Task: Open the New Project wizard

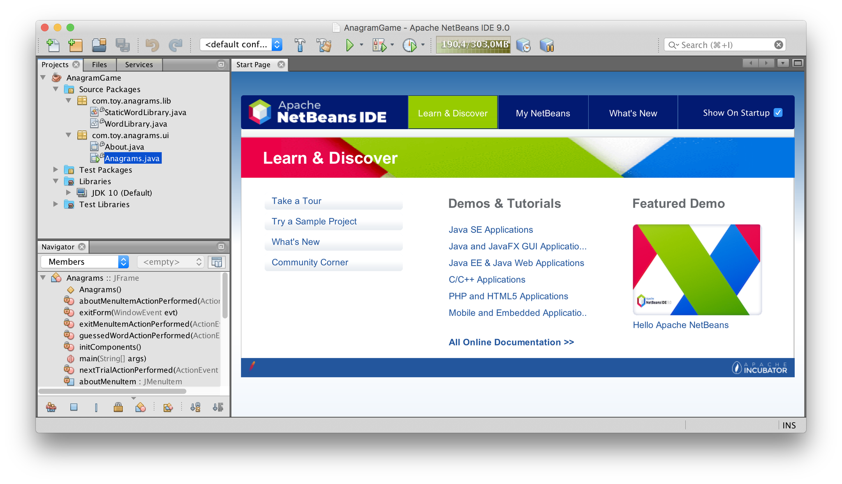Action: (76, 45)
